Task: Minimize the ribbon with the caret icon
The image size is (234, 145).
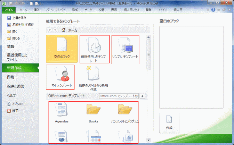Action: click(x=208, y=10)
